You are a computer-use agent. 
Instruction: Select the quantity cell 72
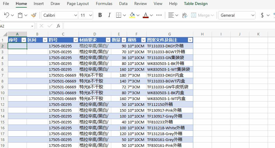[119, 87]
